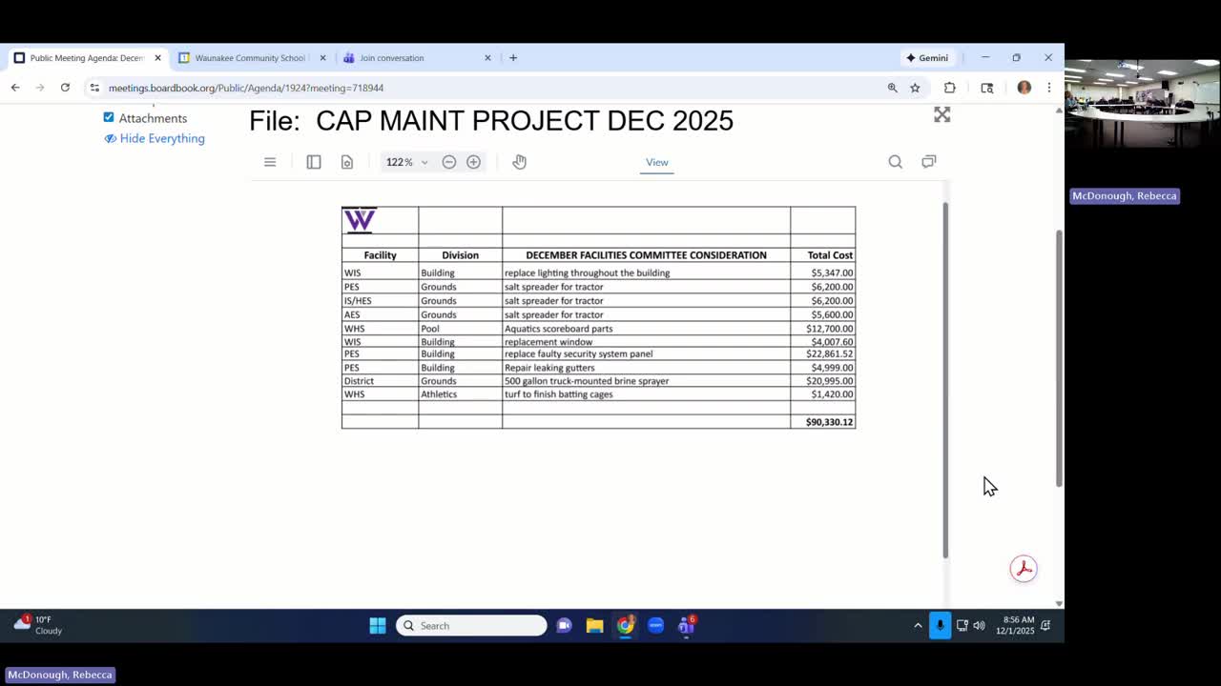Mute the microphone in the taskbar
This screenshot has height=686, width=1221.
[x=940, y=625]
